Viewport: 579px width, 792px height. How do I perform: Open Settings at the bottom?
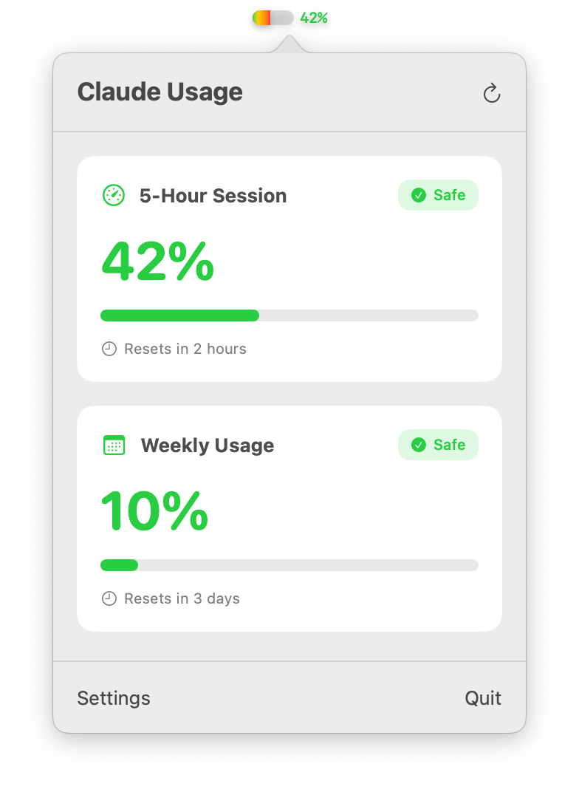tap(114, 698)
